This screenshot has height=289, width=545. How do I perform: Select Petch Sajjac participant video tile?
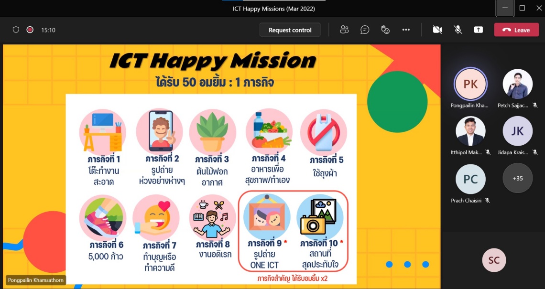[517, 84]
